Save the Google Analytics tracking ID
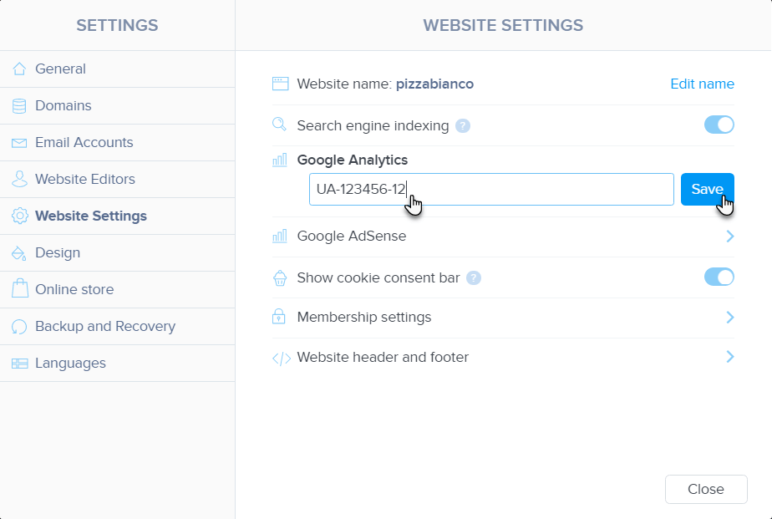This screenshot has width=772, height=519. pyautogui.click(x=707, y=190)
